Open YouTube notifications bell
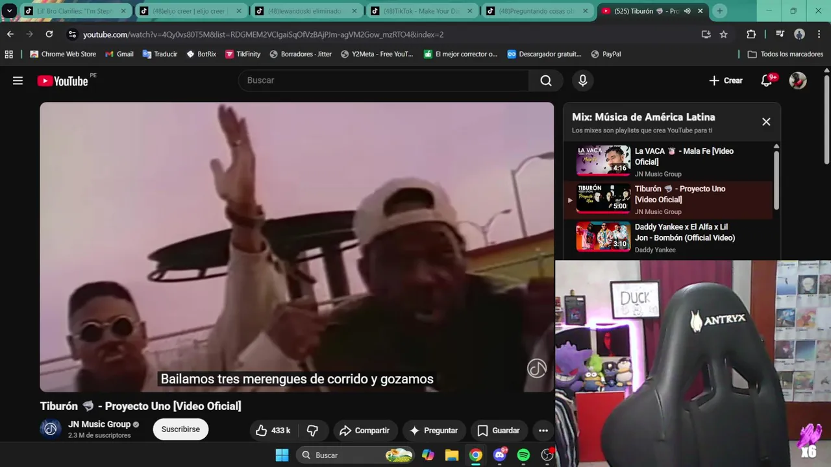The width and height of the screenshot is (831, 467). (x=767, y=80)
